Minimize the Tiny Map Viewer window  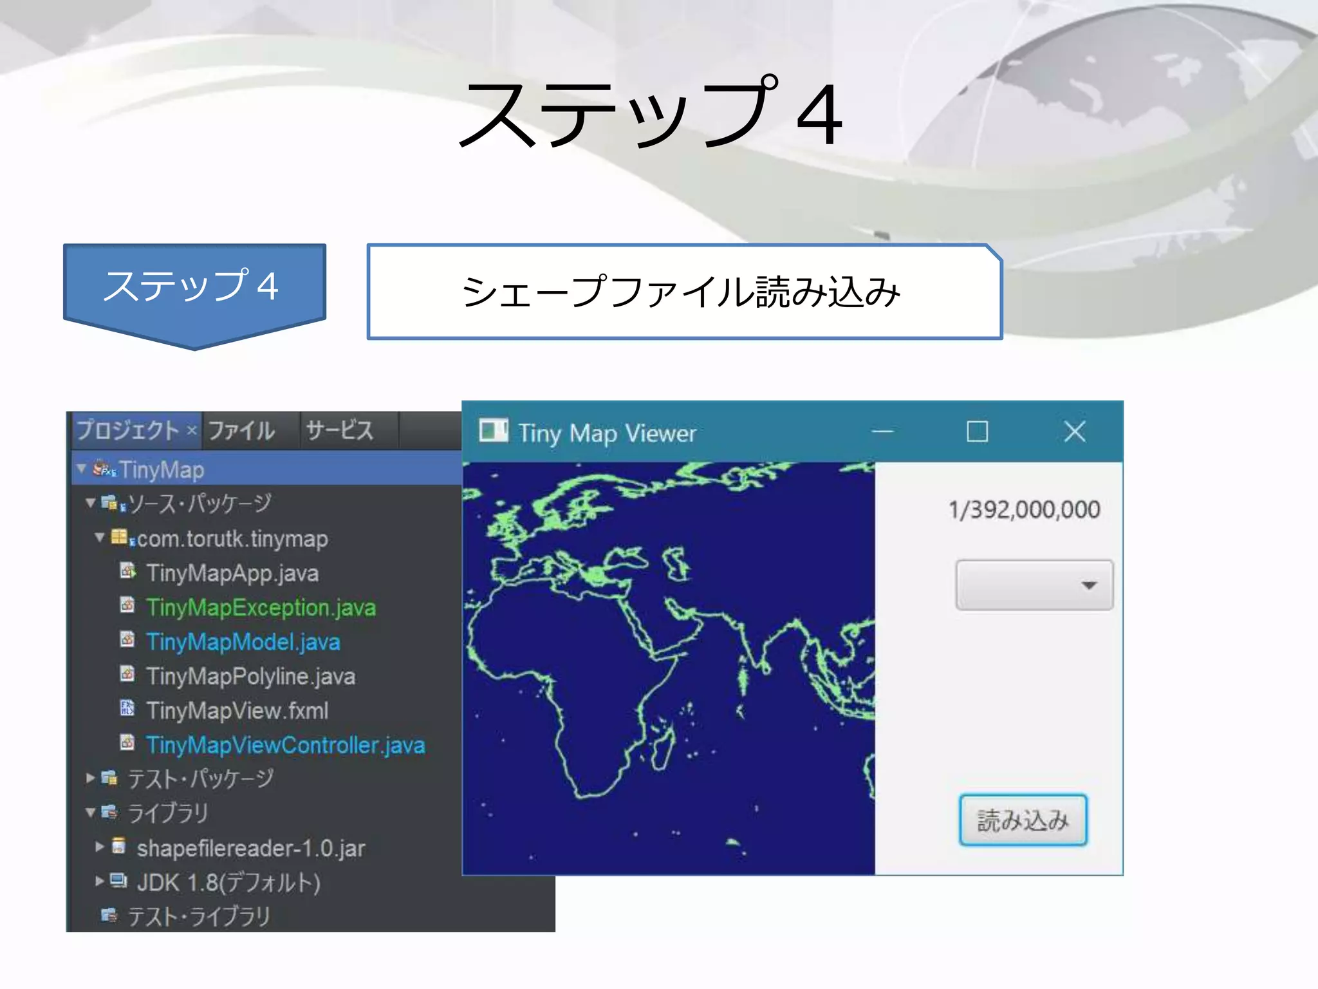882,431
